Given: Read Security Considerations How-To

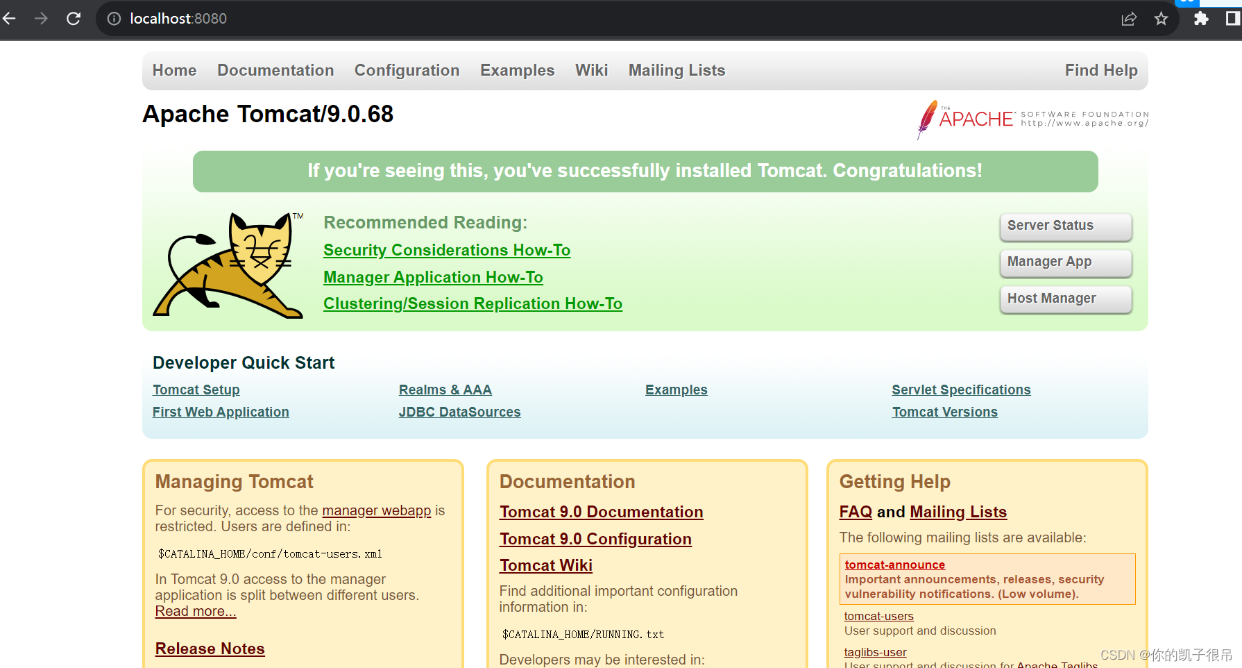Looking at the screenshot, I should pos(447,250).
